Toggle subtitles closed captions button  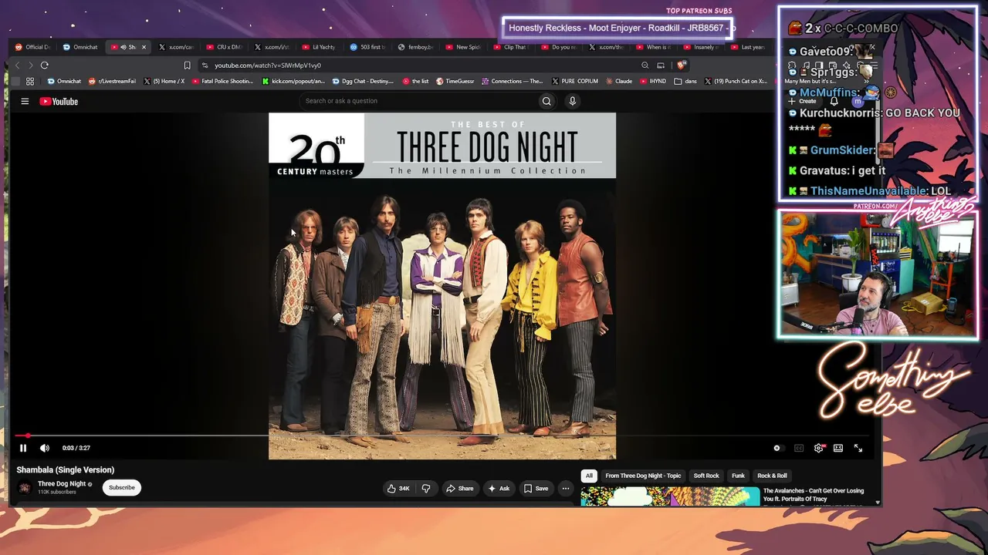799,448
